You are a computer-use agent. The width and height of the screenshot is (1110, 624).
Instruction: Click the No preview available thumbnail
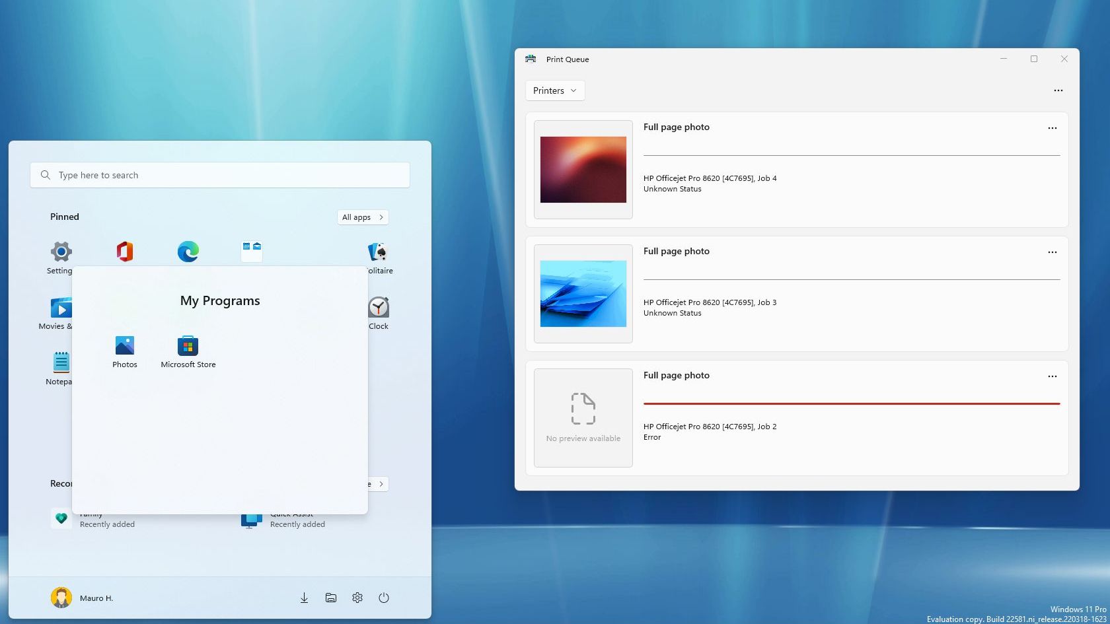583,418
